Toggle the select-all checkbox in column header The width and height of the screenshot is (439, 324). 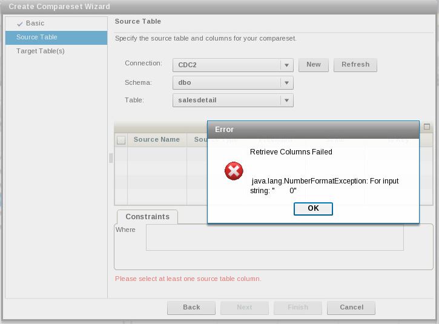pos(121,140)
